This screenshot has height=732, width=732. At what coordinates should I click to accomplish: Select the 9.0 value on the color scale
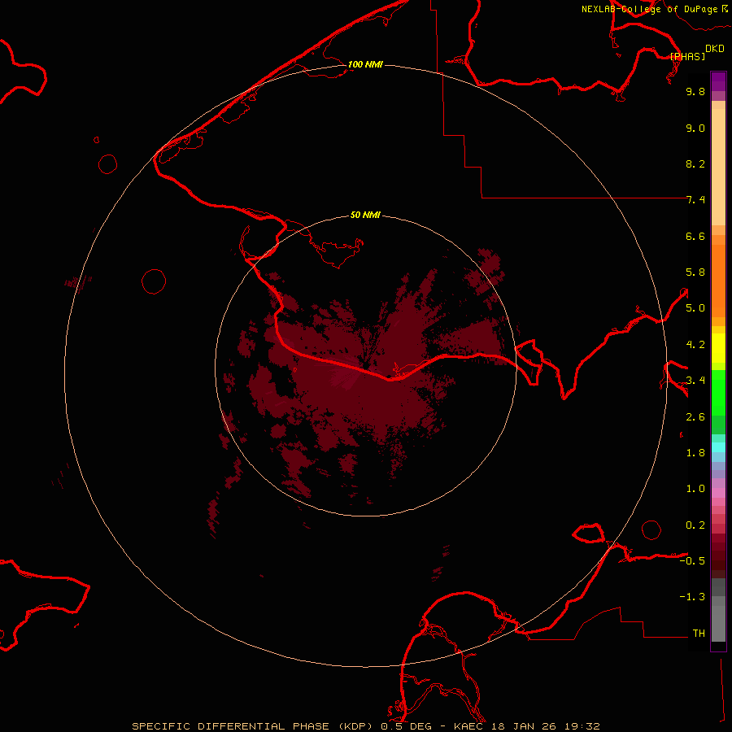tap(695, 128)
